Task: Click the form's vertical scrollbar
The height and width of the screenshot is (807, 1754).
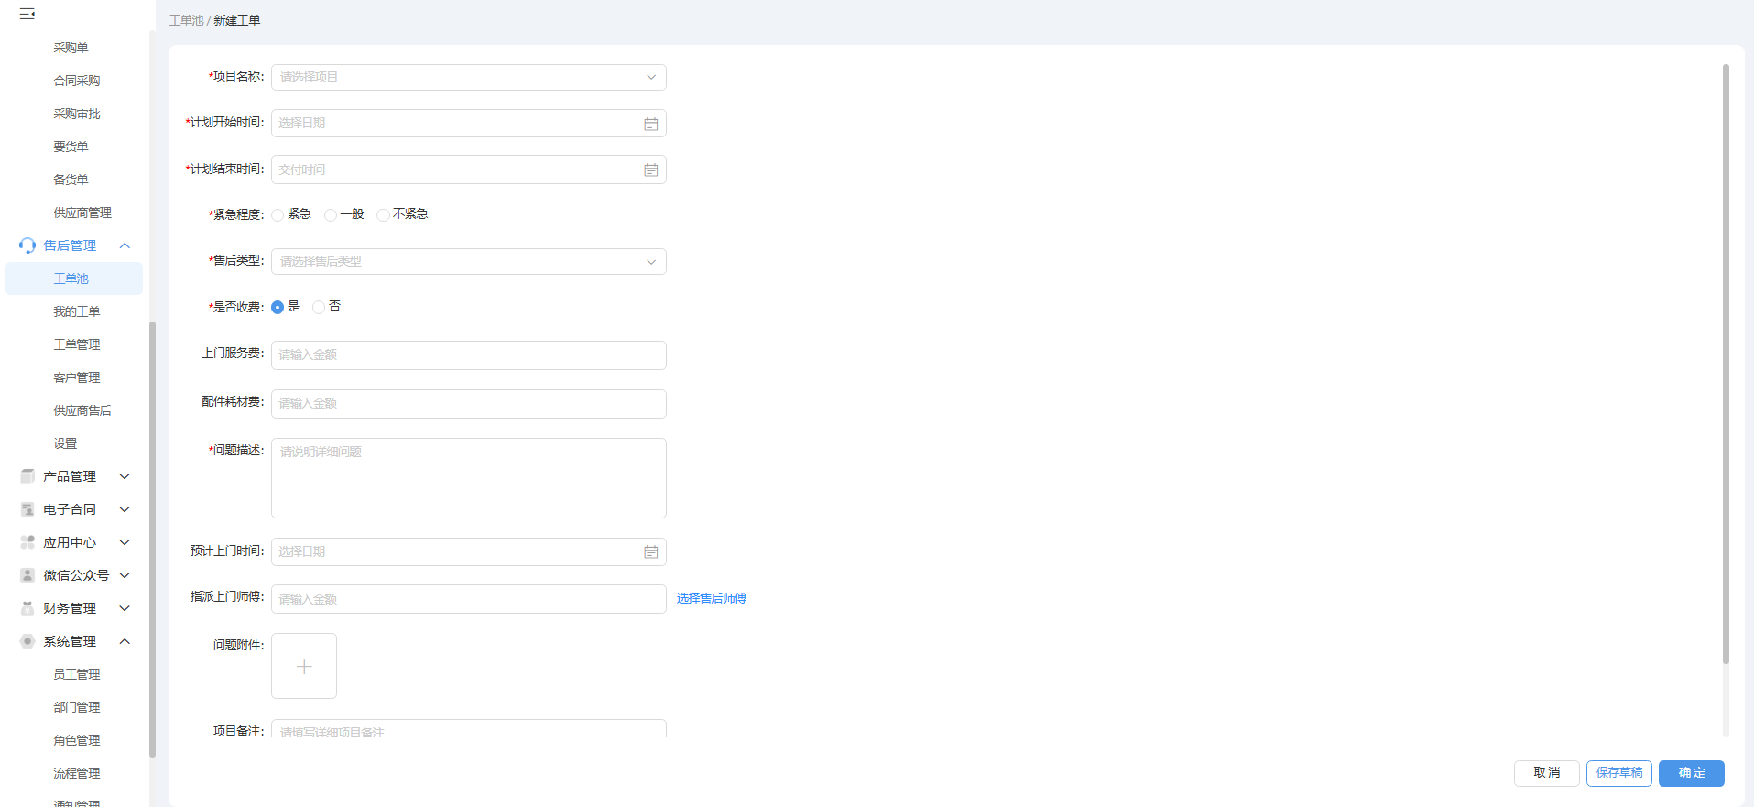Action: 1726,364
